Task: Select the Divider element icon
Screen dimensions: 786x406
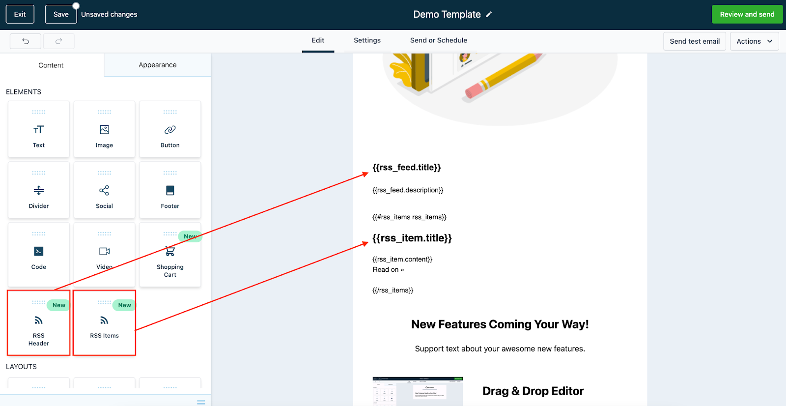Action: [x=38, y=191]
